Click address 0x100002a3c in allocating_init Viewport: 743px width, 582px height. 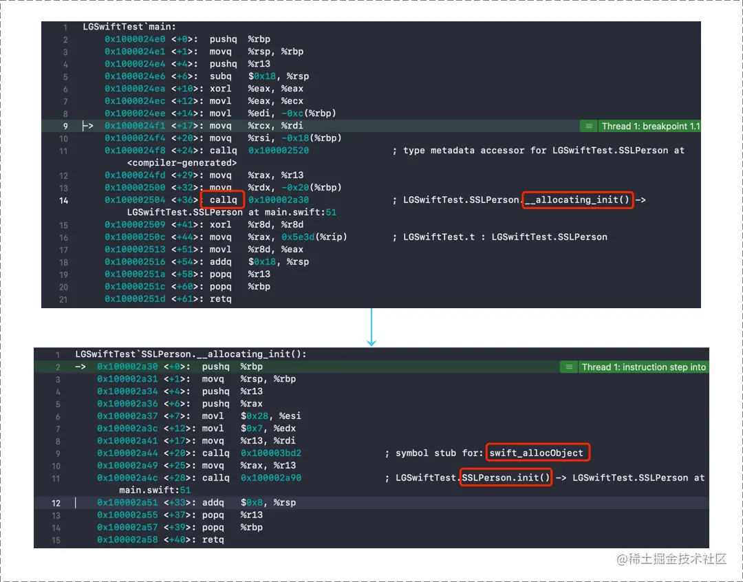127,428
